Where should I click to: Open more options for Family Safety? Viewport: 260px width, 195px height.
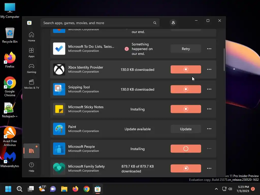click(209, 169)
